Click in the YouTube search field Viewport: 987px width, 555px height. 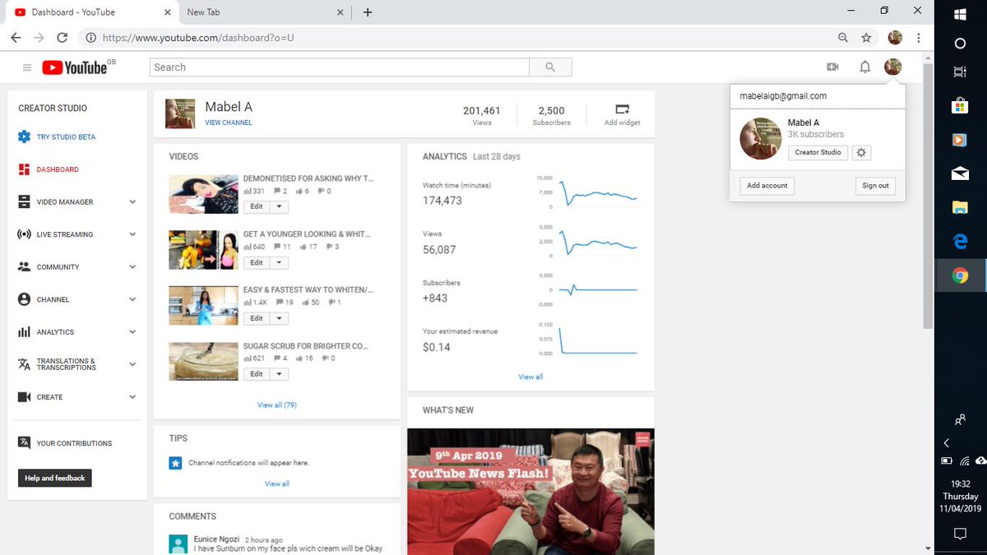(x=339, y=67)
